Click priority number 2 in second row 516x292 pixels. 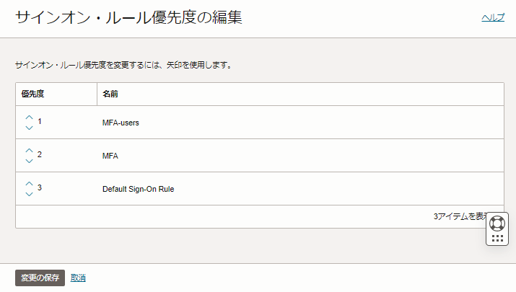(x=40, y=154)
